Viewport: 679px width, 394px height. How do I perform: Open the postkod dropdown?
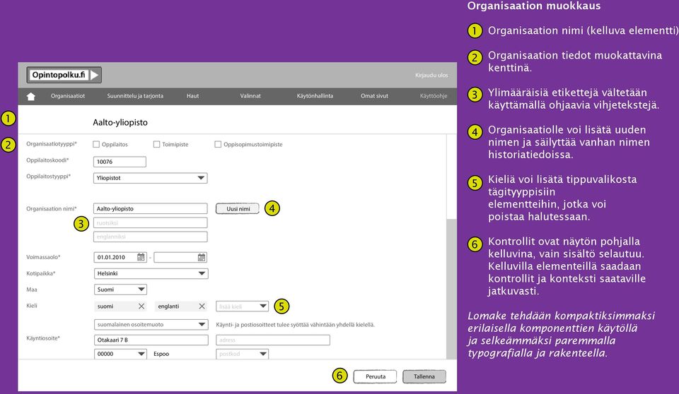click(x=242, y=354)
